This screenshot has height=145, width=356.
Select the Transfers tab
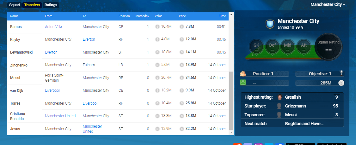pyautogui.click(x=32, y=5)
